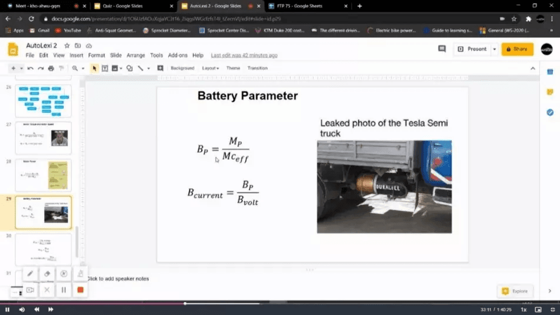This screenshot has width=560, height=315.
Task: Select the text box tool
Action: click(105, 68)
